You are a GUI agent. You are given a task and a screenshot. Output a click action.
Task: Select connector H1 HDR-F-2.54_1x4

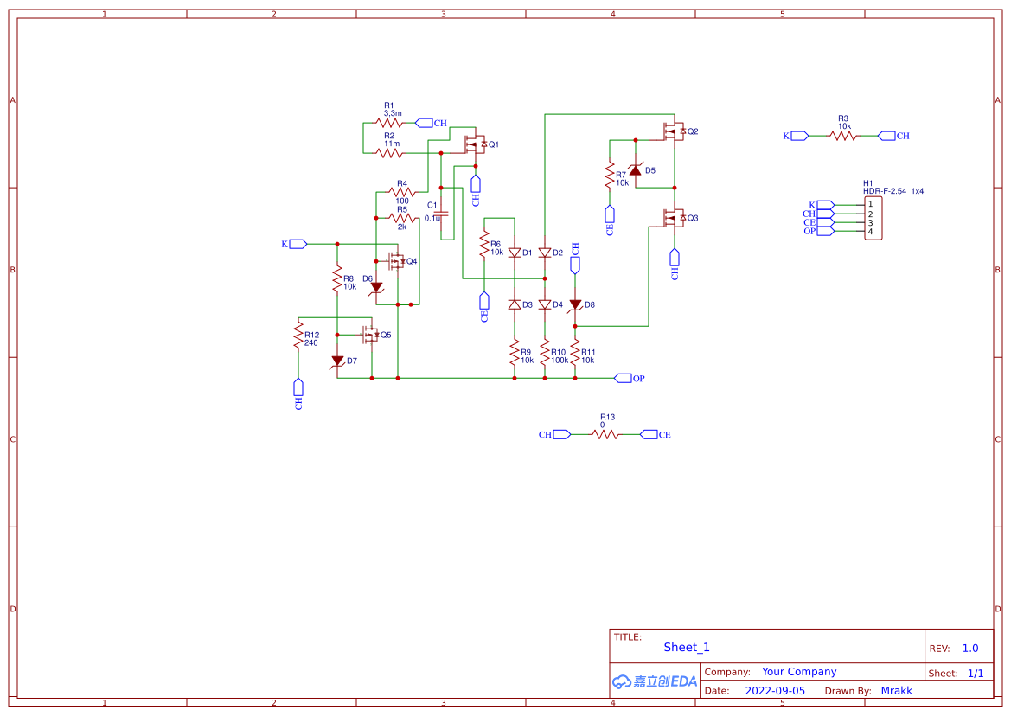click(x=872, y=218)
